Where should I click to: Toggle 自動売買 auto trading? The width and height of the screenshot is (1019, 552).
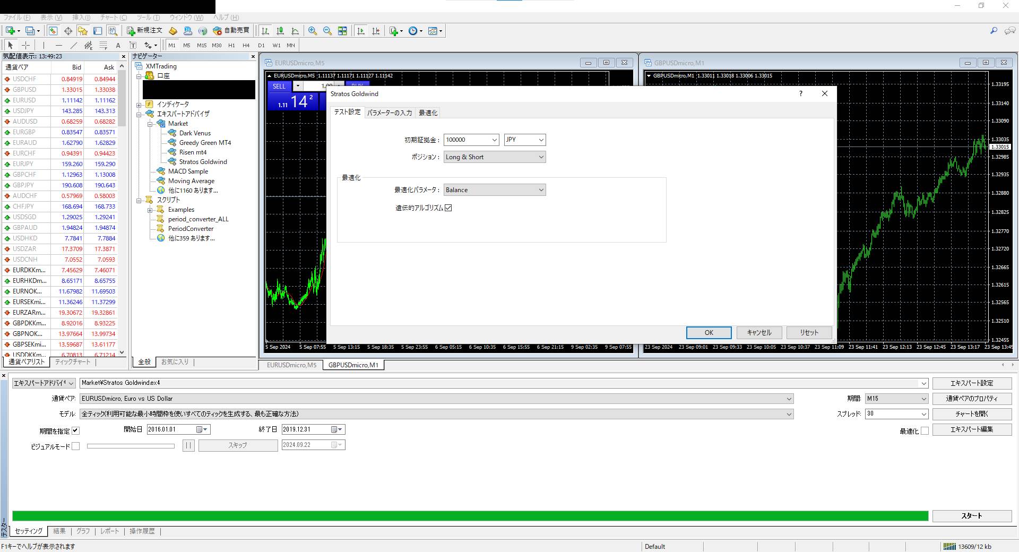231,31
